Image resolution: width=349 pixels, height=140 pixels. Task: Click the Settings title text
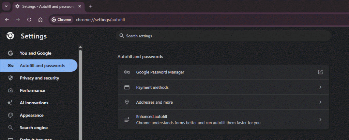tap(34, 36)
